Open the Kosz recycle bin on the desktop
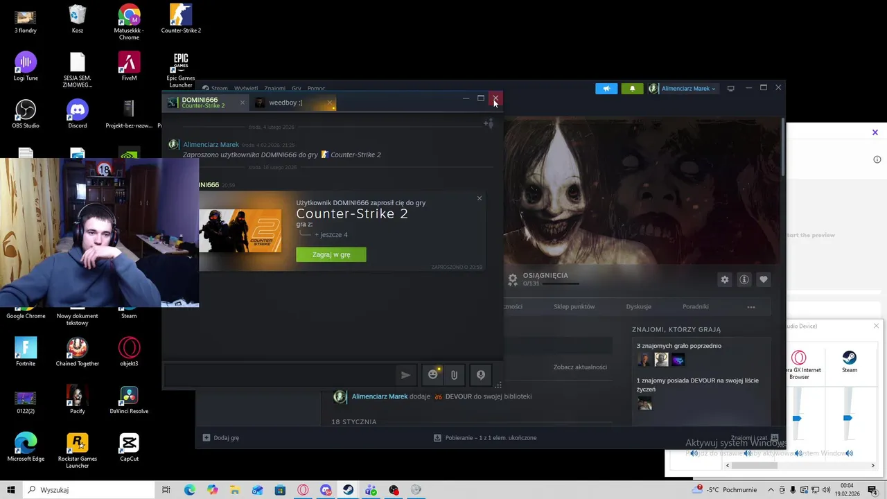This screenshot has height=499, width=887. (78, 19)
